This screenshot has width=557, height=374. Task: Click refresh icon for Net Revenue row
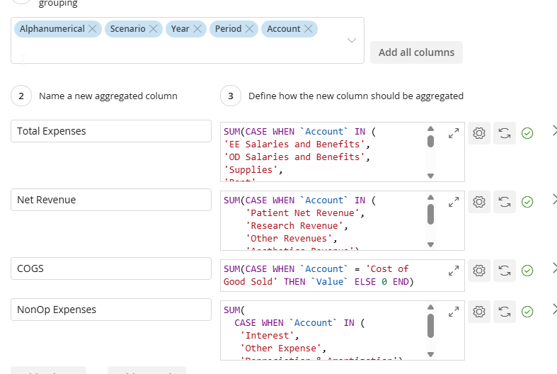[505, 201]
